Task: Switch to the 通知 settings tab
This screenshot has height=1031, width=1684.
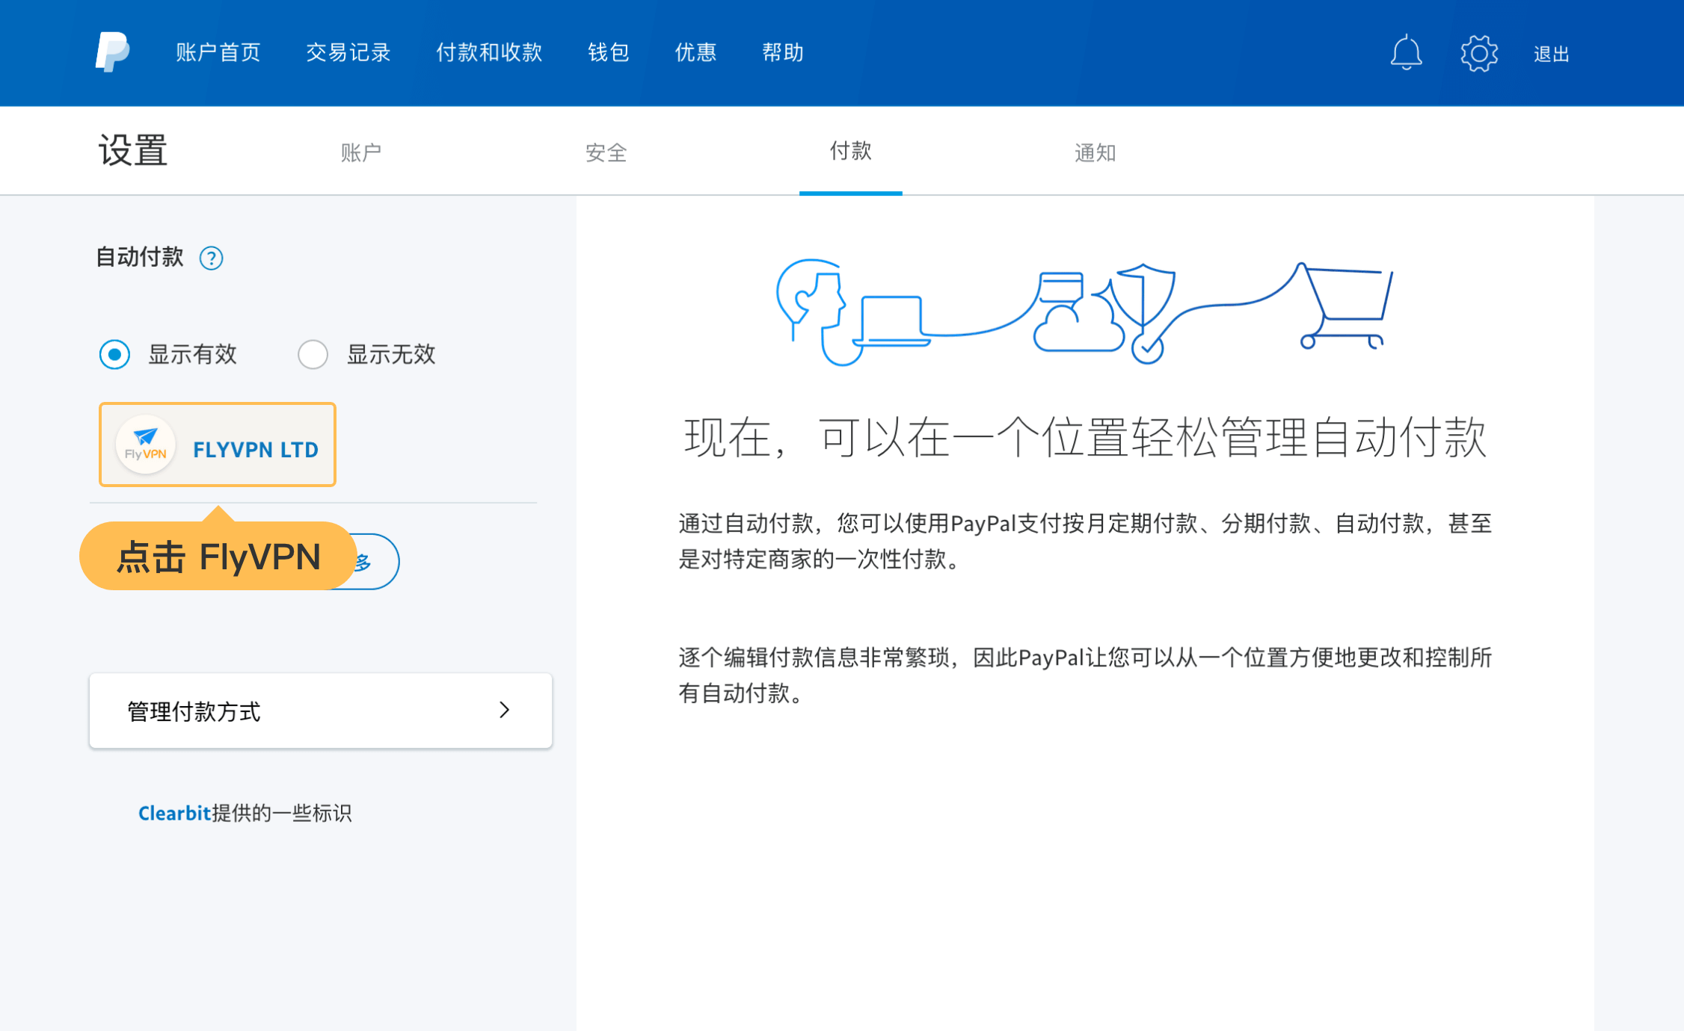Action: tap(1095, 152)
